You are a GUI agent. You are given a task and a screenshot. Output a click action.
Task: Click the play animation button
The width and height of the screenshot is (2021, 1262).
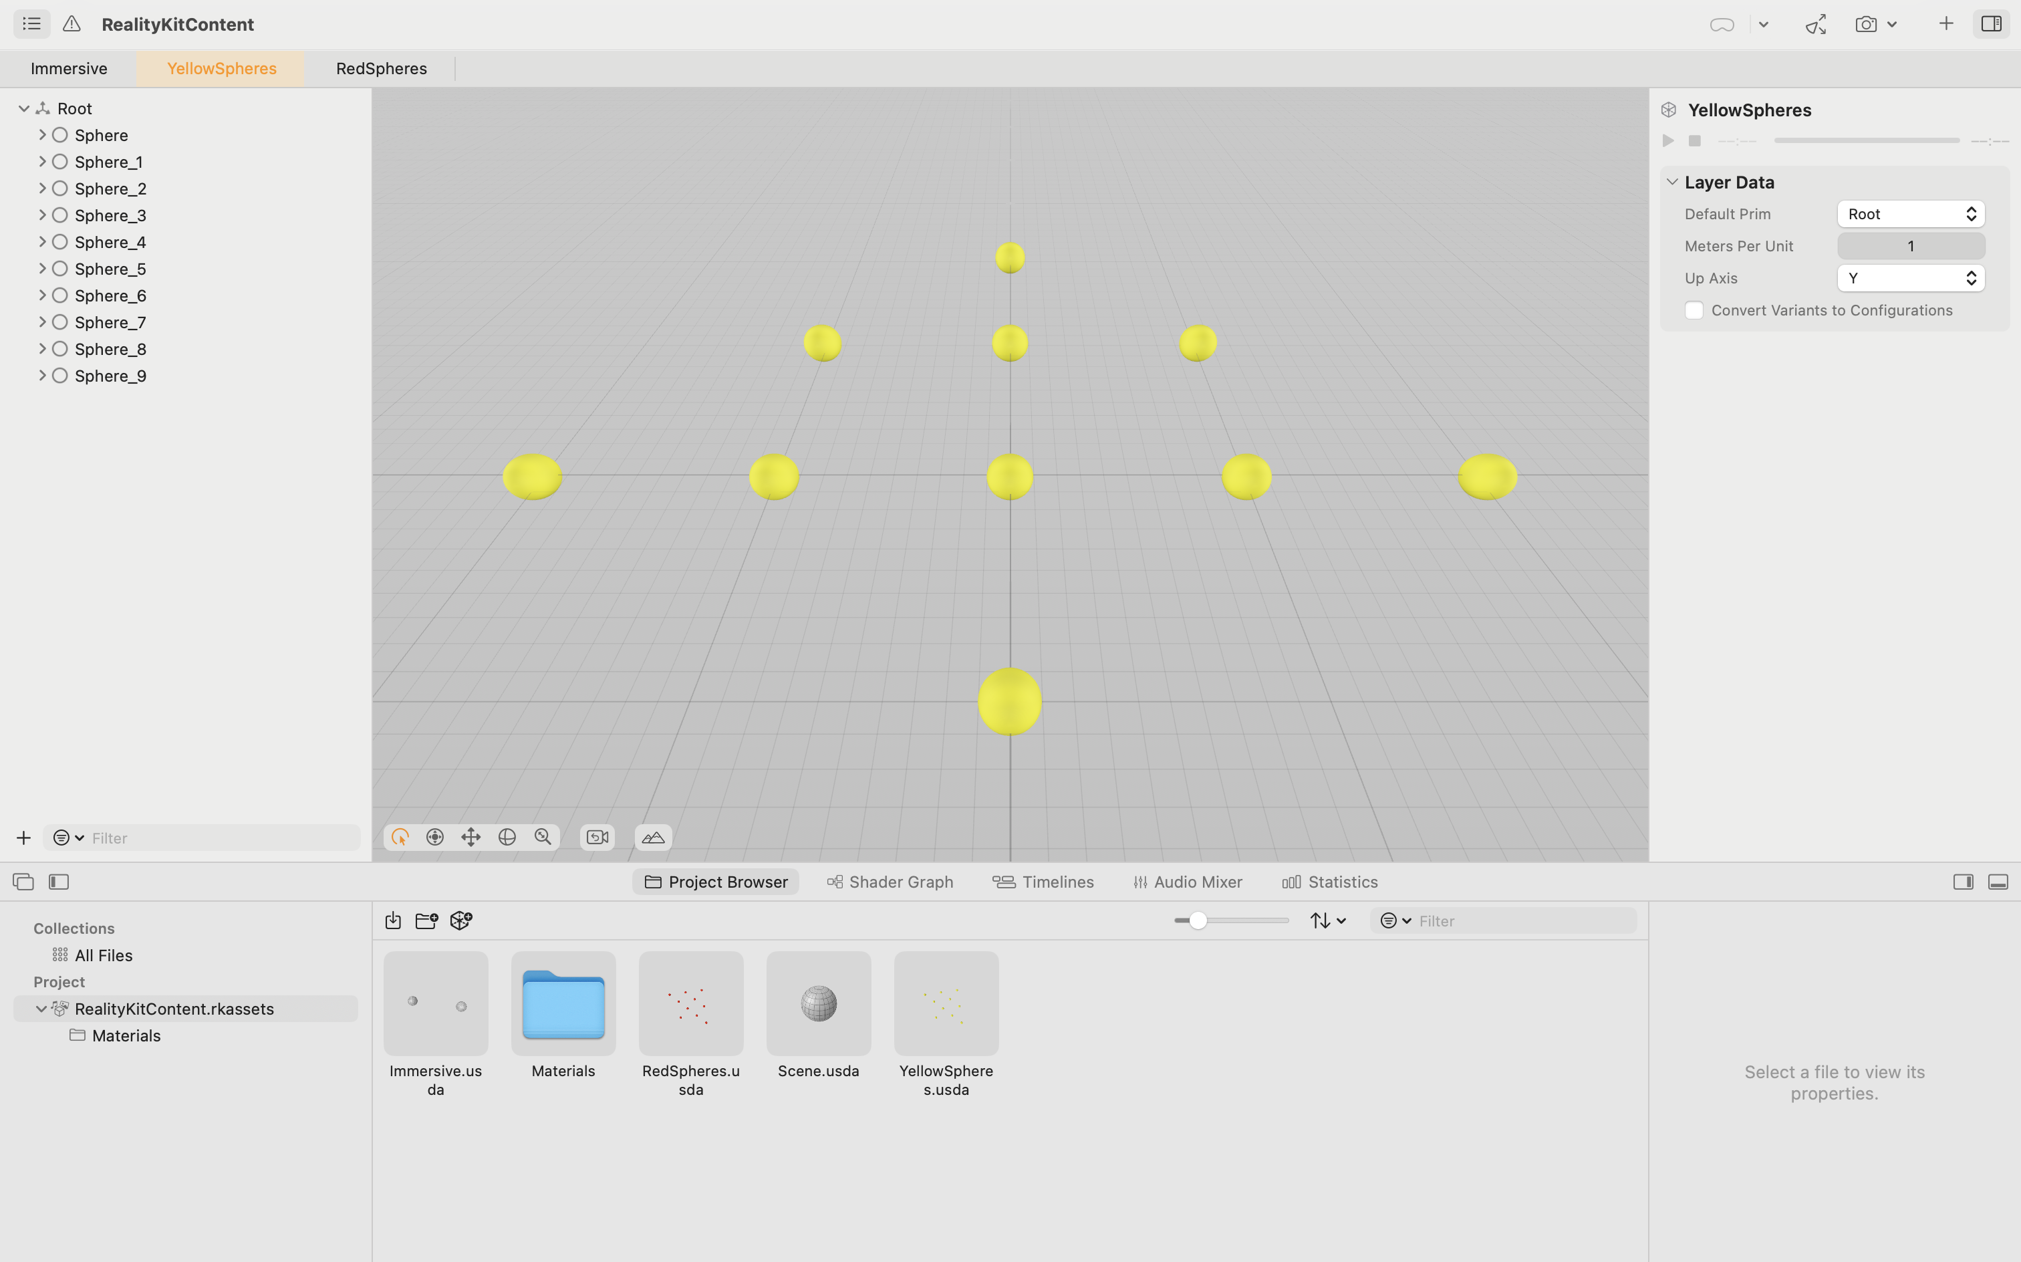click(1668, 140)
